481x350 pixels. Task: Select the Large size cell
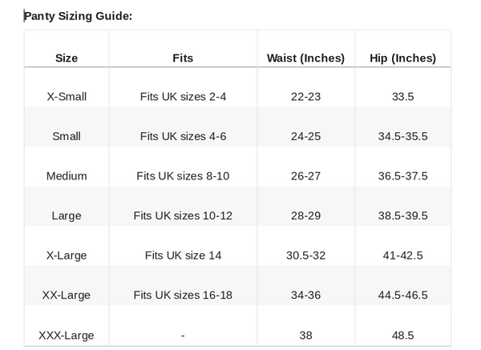67,215
